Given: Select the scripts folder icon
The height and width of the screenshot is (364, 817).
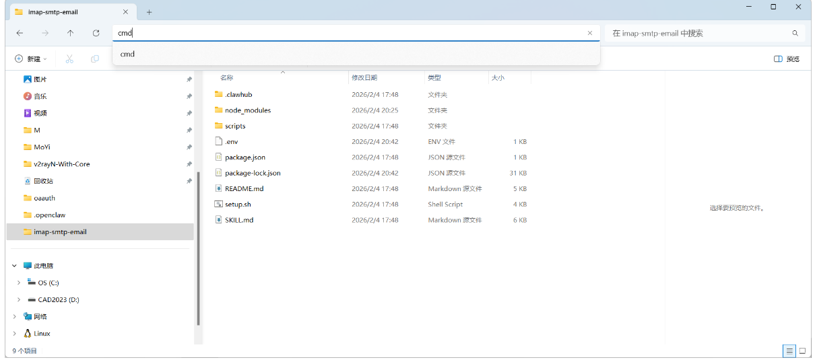Looking at the screenshot, I should coord(218,126).
